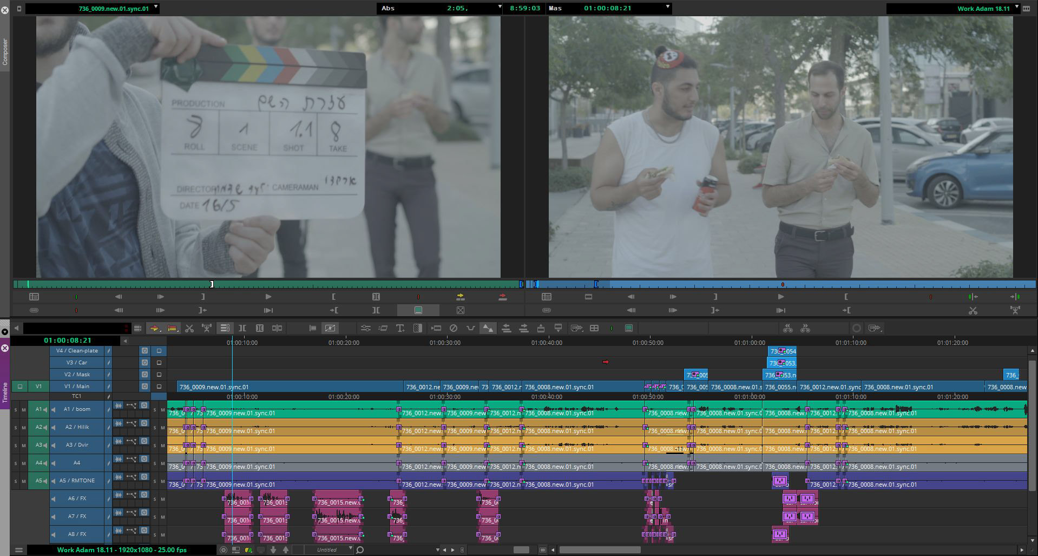Open record monitor Fast Menu list icon
The image size is (1038, 556).
pyautogui.click(x=547, y=297)
